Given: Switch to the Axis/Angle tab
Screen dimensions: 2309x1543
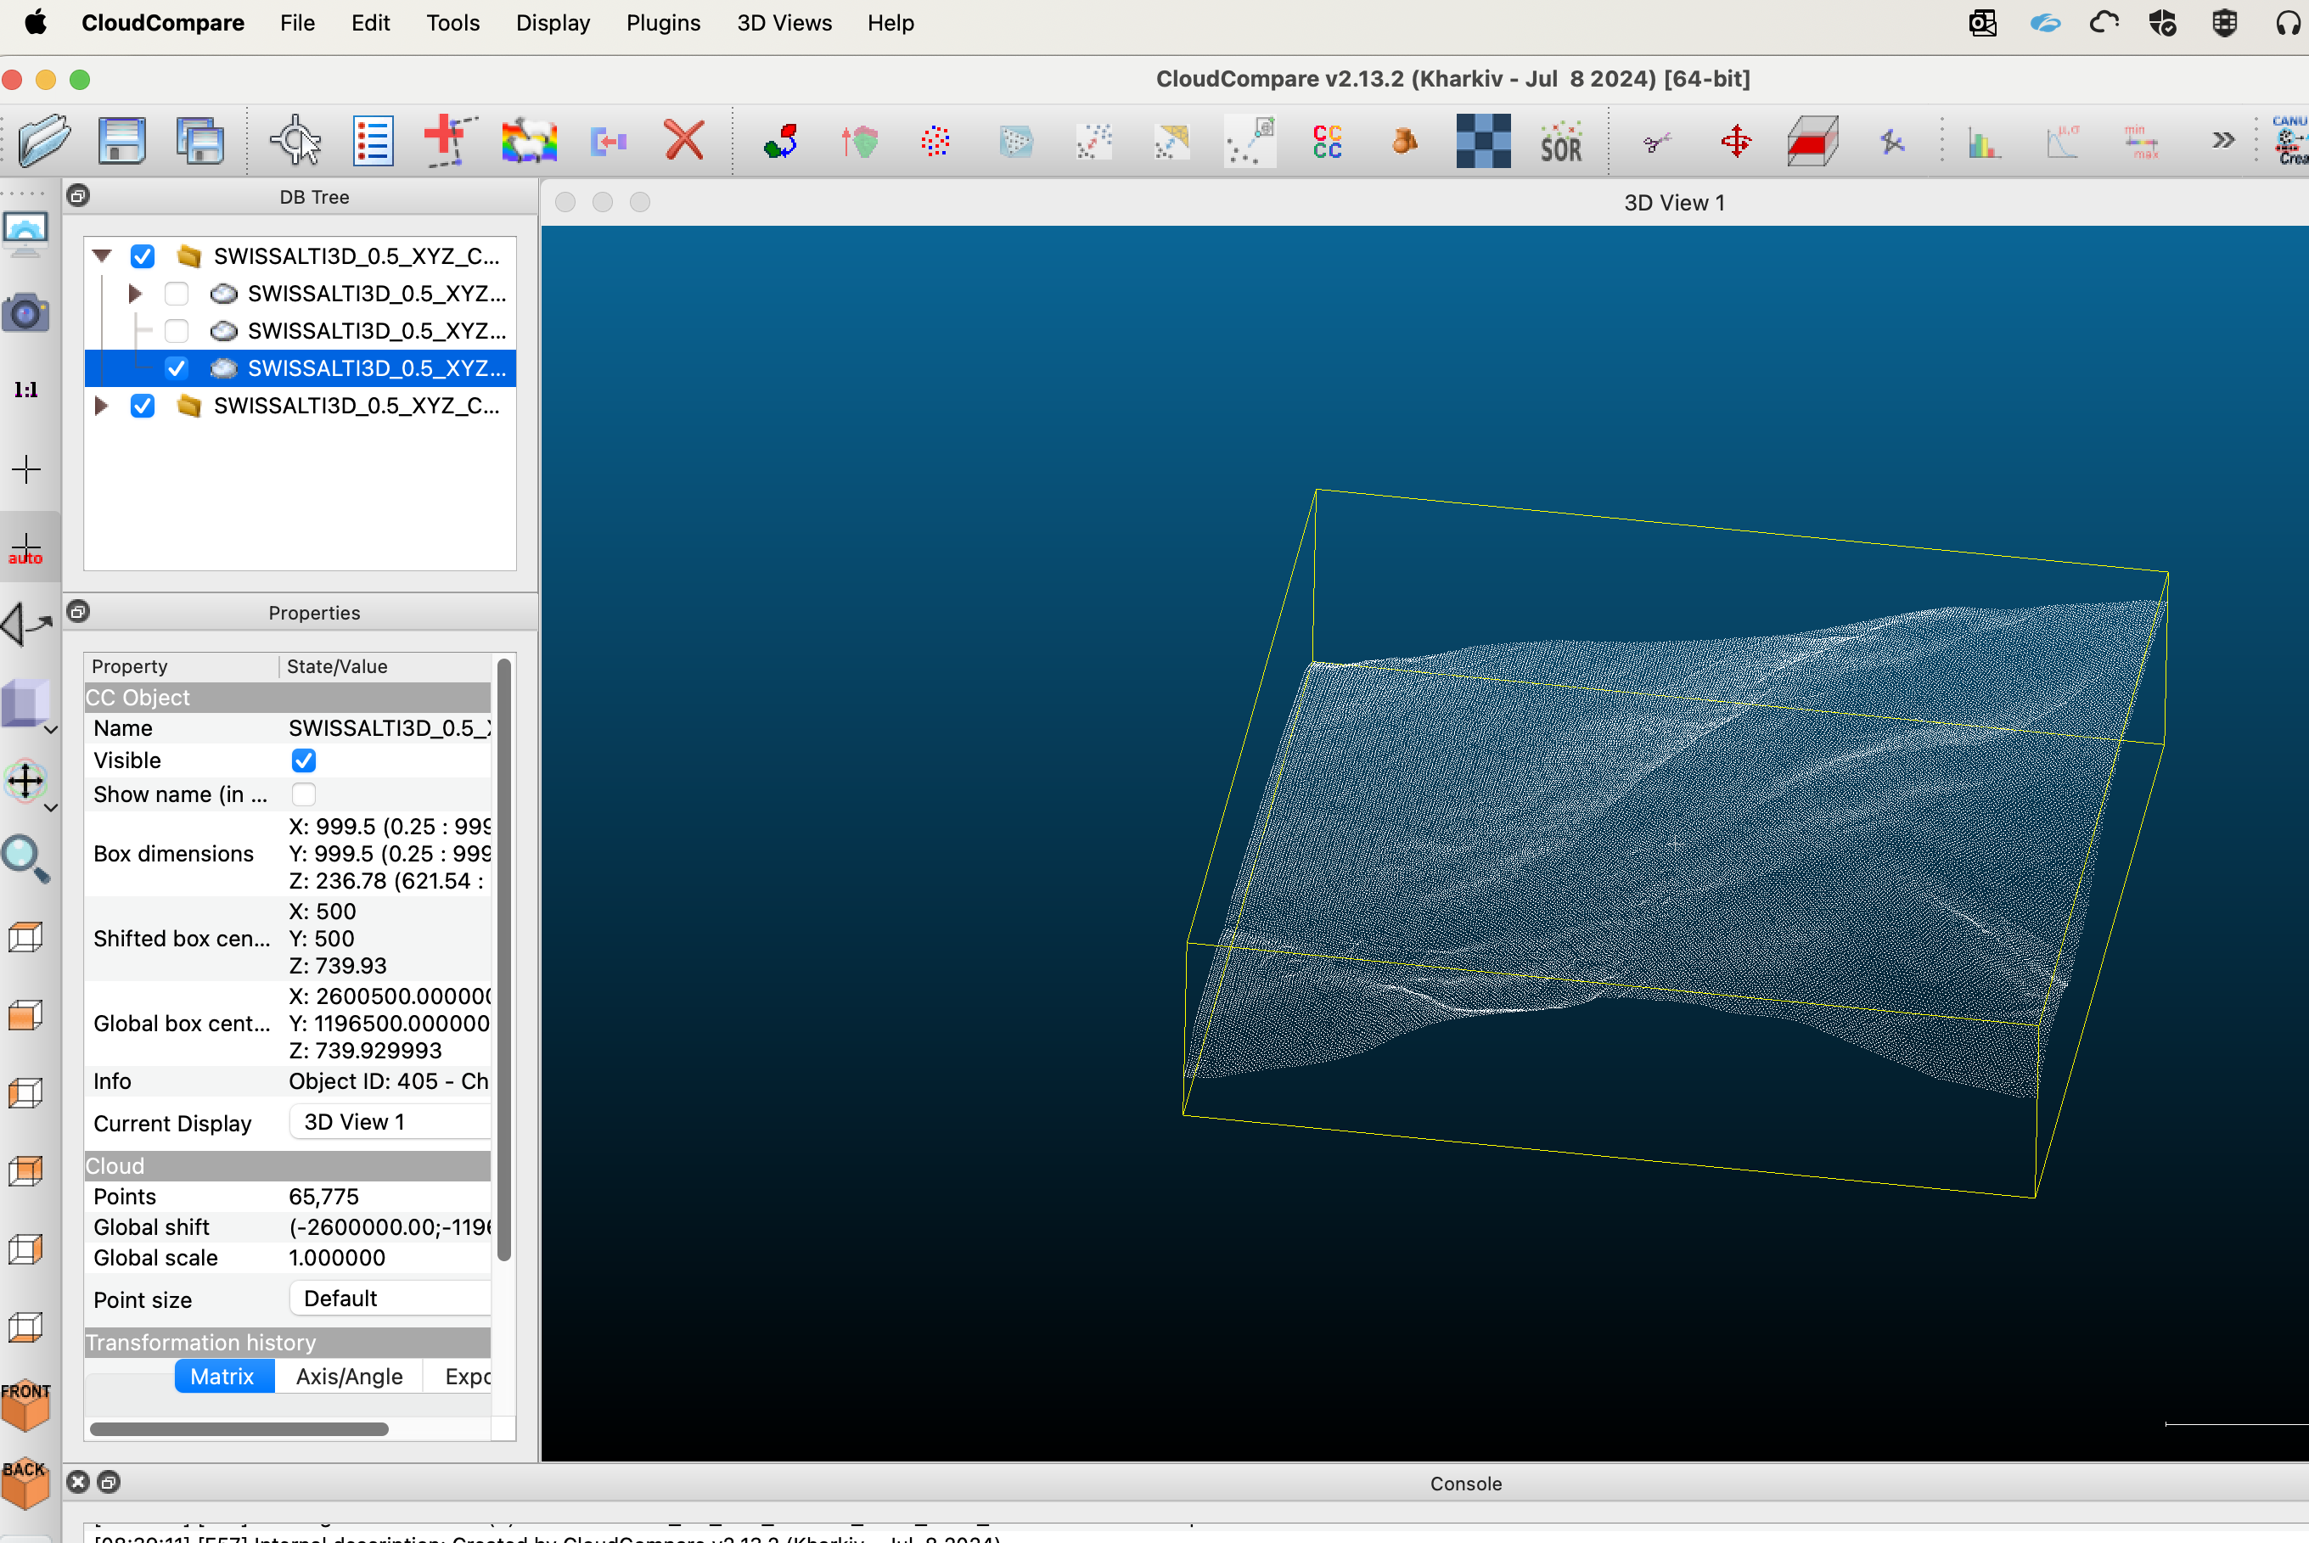Looking at the screenshot, I should [350, 1376].
